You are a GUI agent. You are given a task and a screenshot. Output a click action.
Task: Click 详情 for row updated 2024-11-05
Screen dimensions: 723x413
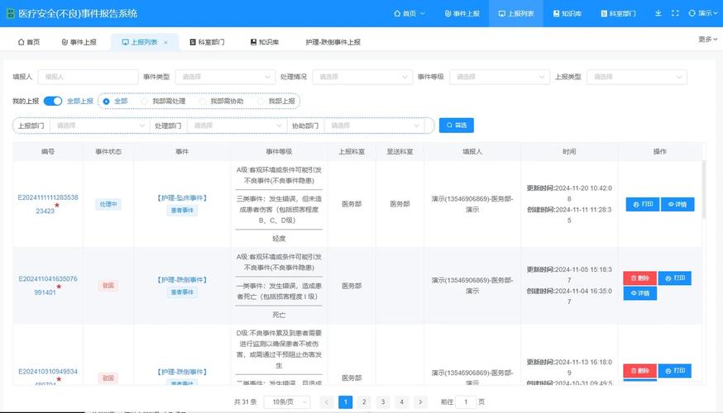point(640,293)
